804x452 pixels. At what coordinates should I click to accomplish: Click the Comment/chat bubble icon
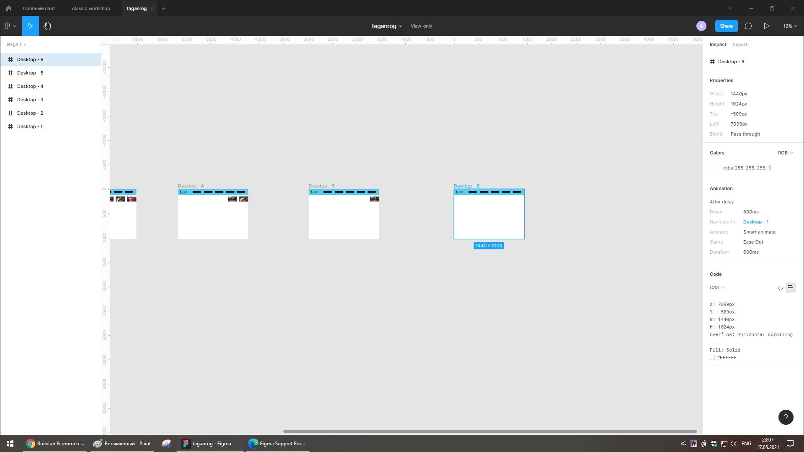(x=748, y=26)
